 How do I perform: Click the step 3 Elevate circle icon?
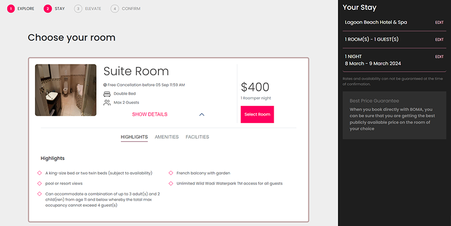point(78,8)
